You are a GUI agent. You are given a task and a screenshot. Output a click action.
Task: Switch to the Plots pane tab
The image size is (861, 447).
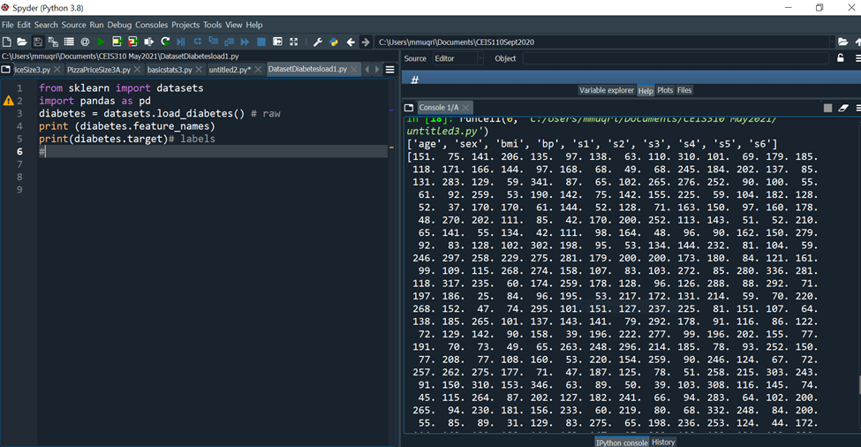664,90
